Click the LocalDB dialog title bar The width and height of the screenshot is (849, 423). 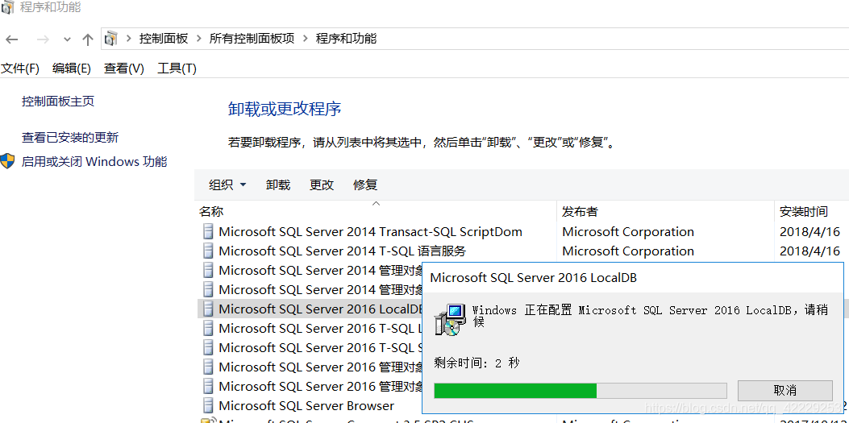click(634, 278)
